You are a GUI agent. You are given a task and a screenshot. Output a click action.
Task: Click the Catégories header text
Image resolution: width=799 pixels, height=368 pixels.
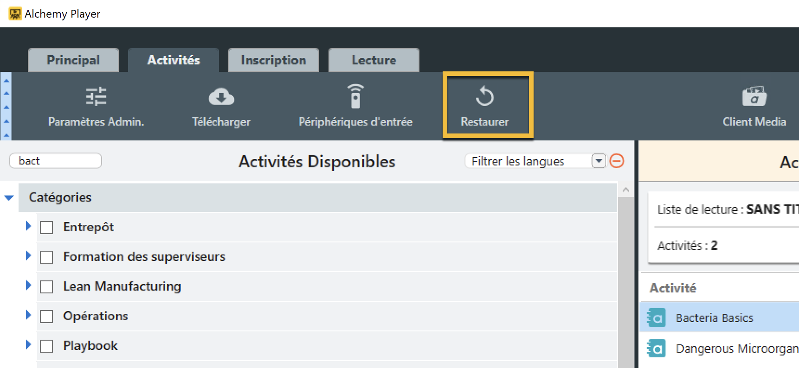(60, 197)
